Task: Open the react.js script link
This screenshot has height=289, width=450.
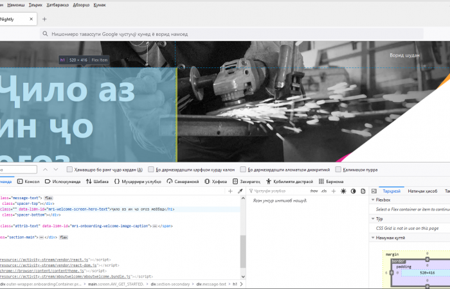Action: click(x=44, y=259)
